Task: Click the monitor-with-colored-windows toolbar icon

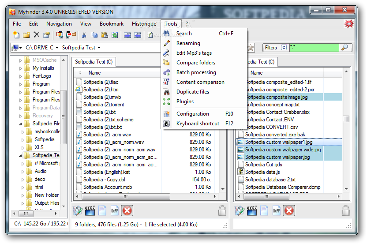Action: point(60,35)
